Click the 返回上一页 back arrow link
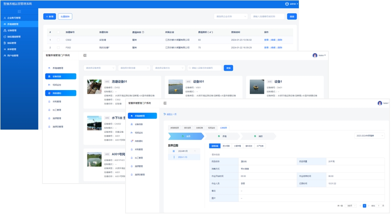392x216 pixels. point(170,114)
